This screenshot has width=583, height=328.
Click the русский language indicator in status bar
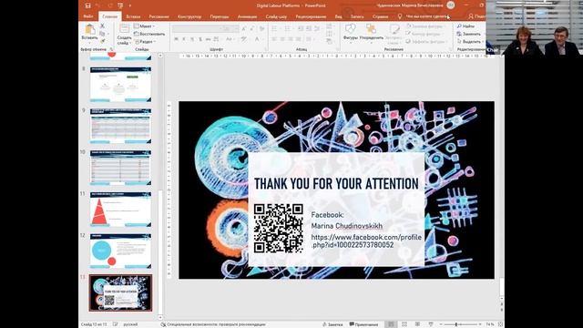130,324
